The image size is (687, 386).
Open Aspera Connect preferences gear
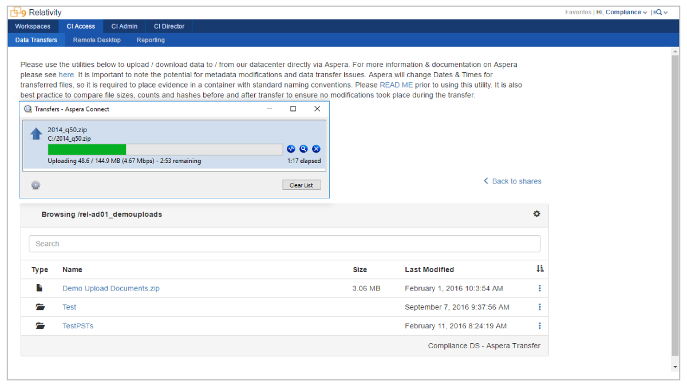35,184
